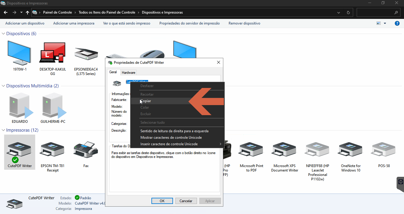Open recent locations dropdown arrow
404x214 pixels.
(x=21, y=12)
